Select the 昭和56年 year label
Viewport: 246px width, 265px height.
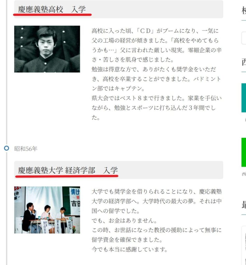(x=26, y=149)
